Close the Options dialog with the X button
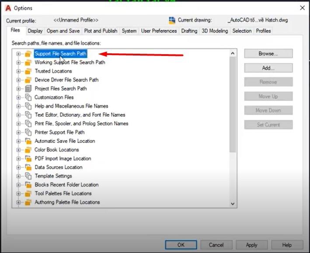This screenshot has height=253, width=310. click(302, 8)
